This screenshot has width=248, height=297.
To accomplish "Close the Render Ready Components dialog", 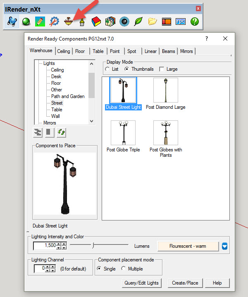I will (x=225, y=38).
